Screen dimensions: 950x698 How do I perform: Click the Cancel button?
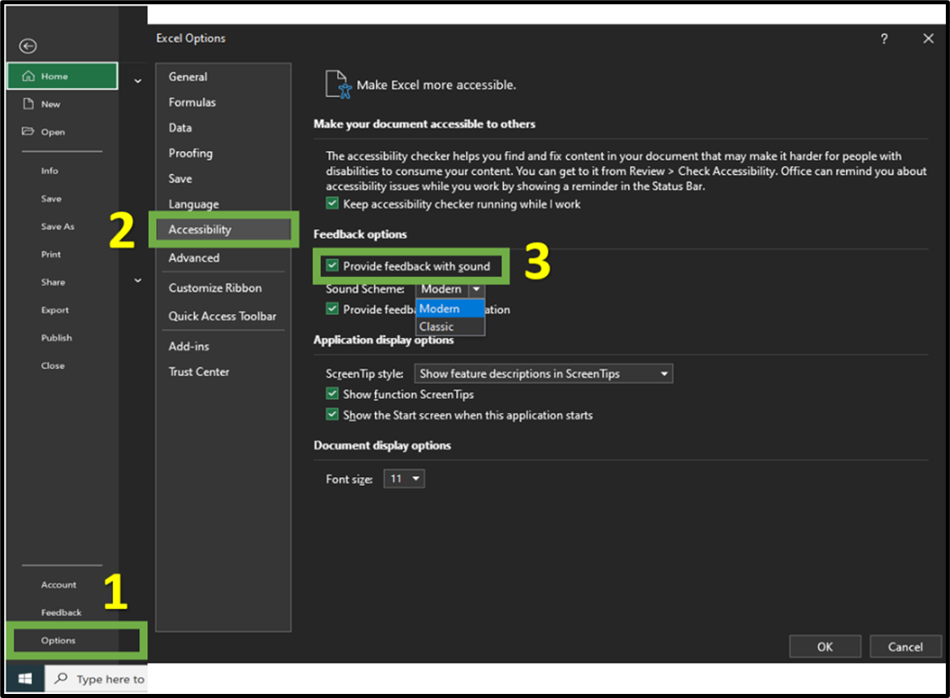point(904,647)
